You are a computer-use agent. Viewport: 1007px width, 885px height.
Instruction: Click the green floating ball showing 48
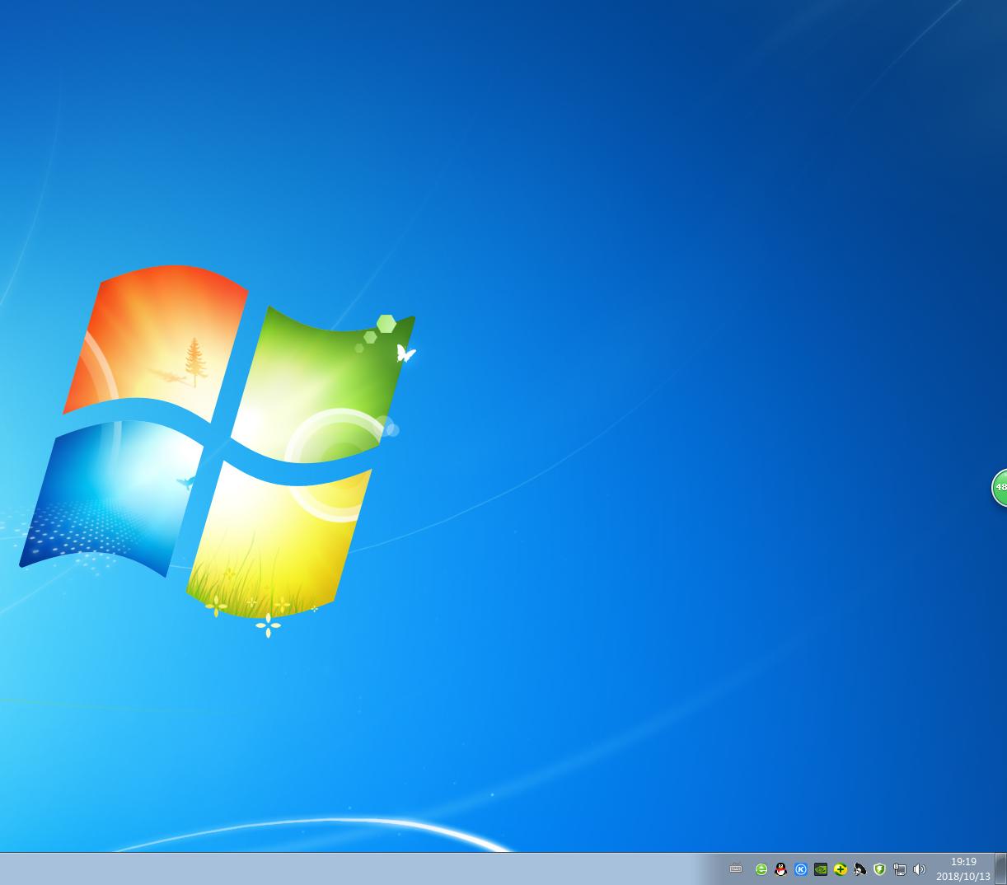point(1000,487)
